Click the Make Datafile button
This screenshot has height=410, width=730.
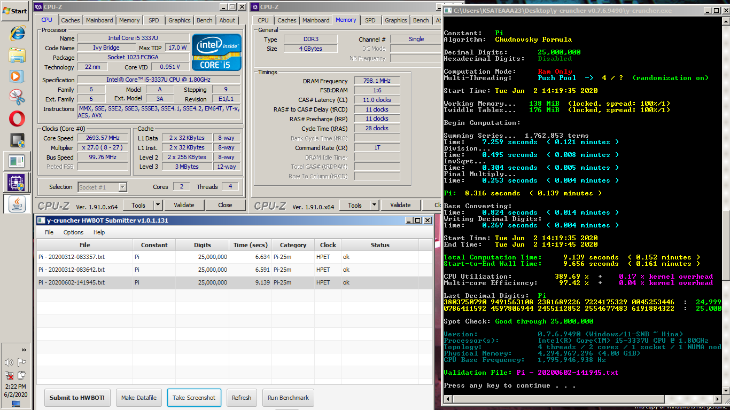point(139,398)
